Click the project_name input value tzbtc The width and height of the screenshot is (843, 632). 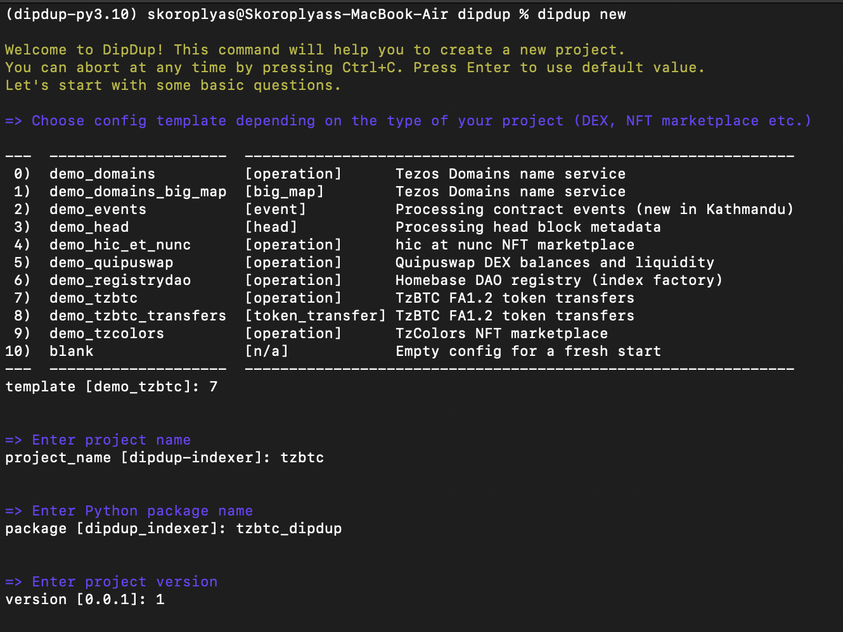(302, 458)
